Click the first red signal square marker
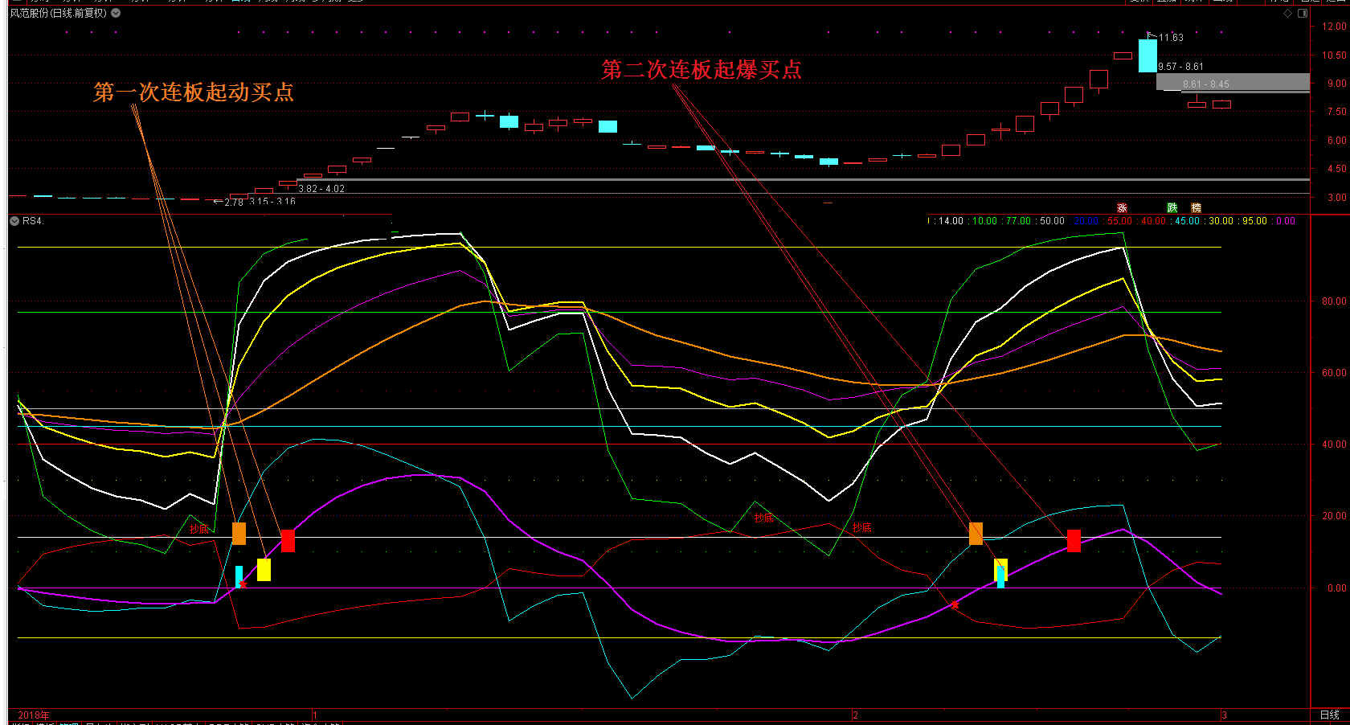The image size is (1350, 725). [x=288, y=541]
